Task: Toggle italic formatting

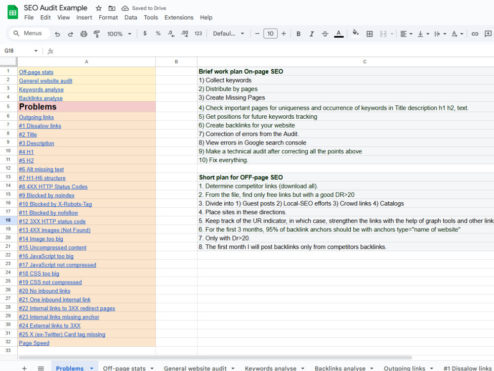Action: [312, 34]
